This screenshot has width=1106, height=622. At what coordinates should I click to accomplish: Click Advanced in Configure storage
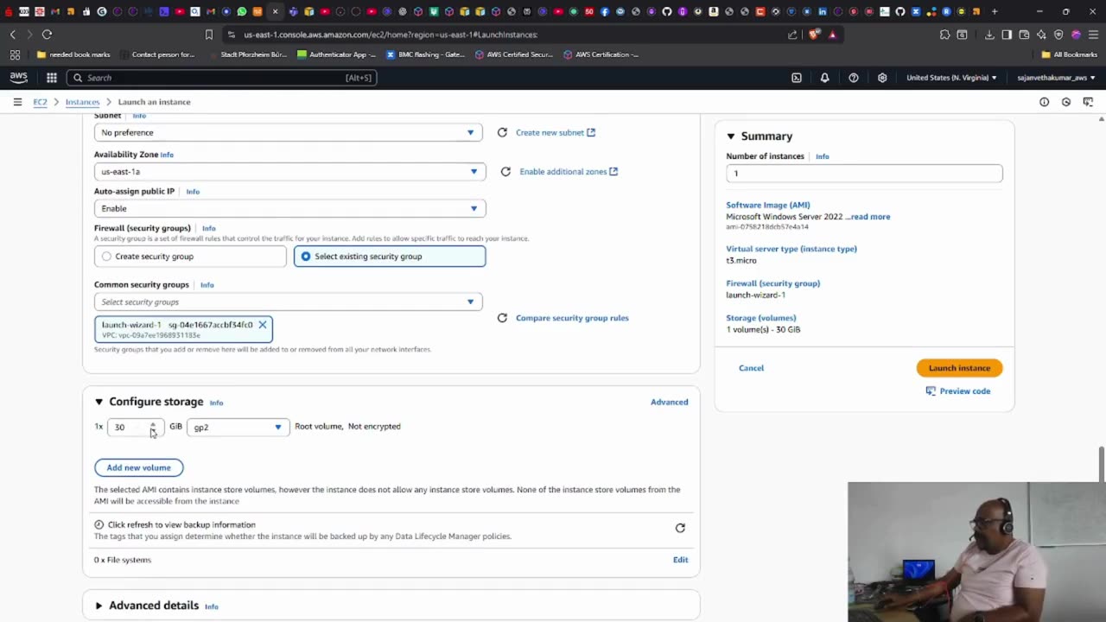670,402
